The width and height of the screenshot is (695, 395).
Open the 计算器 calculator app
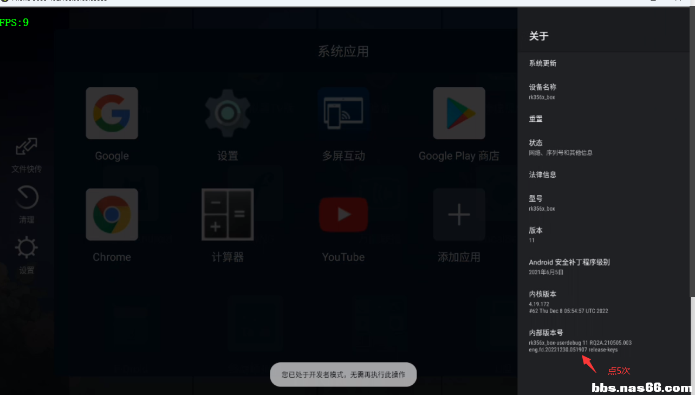[228, 215]
